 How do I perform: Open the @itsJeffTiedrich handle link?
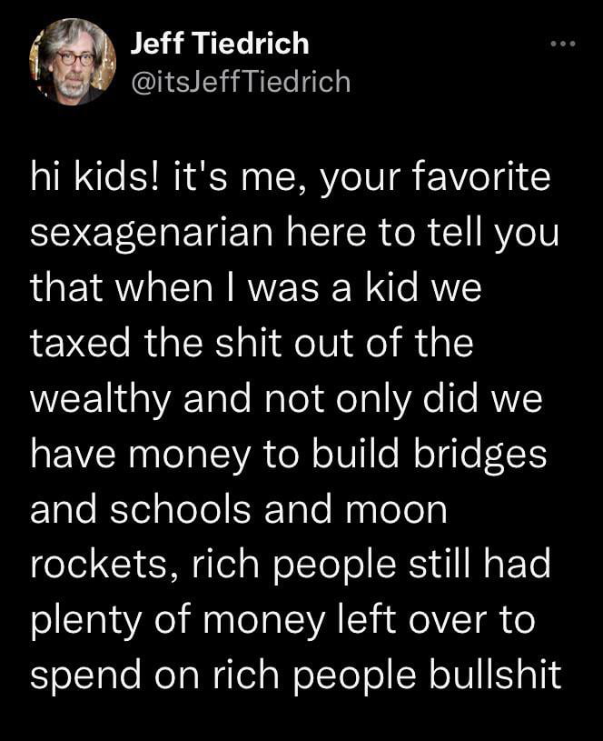pos(241,82)
